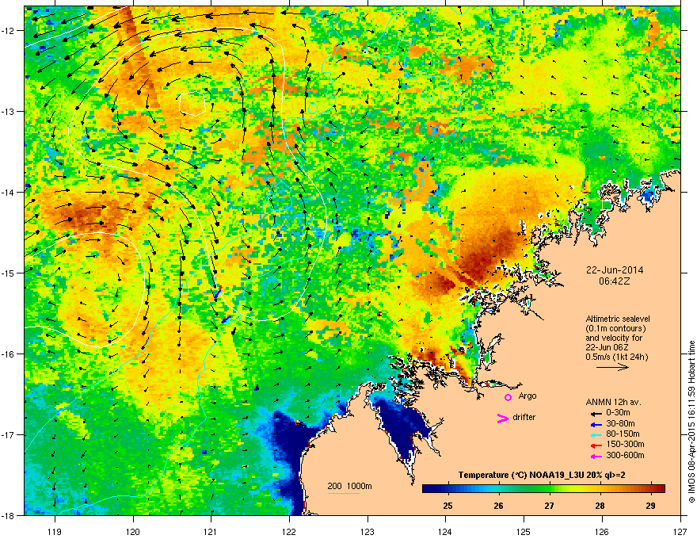
Task: Click the longitude axis label '125'
Action: pos(524,531)
